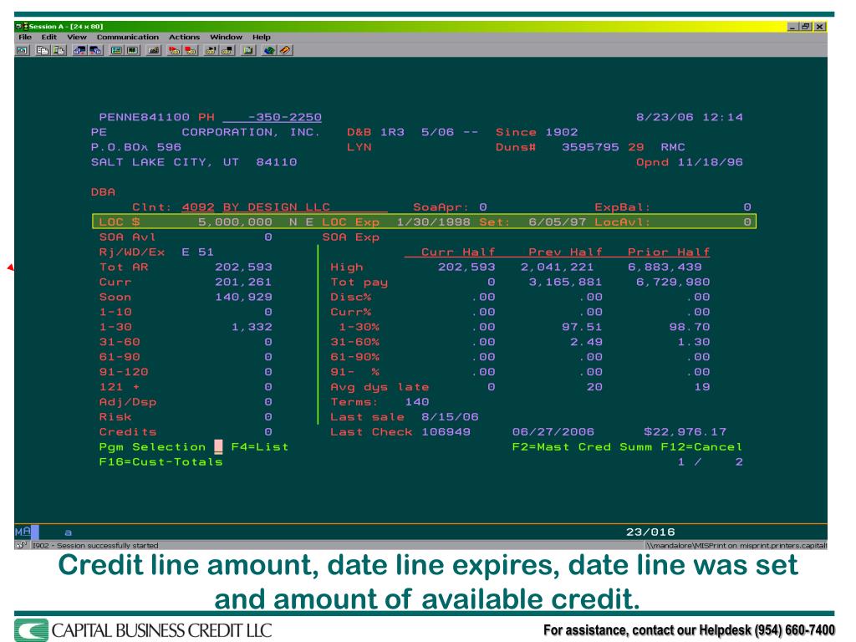Click the Tot AR value 202,593
Viewport: 856px width, 642px height.
click(x=243, y=267)
